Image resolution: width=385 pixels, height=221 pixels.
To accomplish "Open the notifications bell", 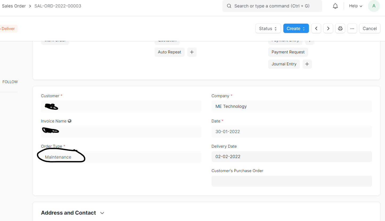I will pos(335,6).
